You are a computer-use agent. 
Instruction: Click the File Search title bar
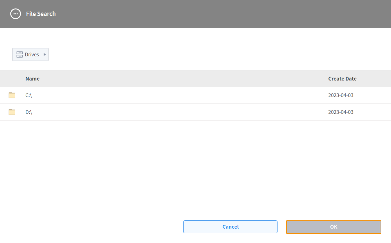41,14
